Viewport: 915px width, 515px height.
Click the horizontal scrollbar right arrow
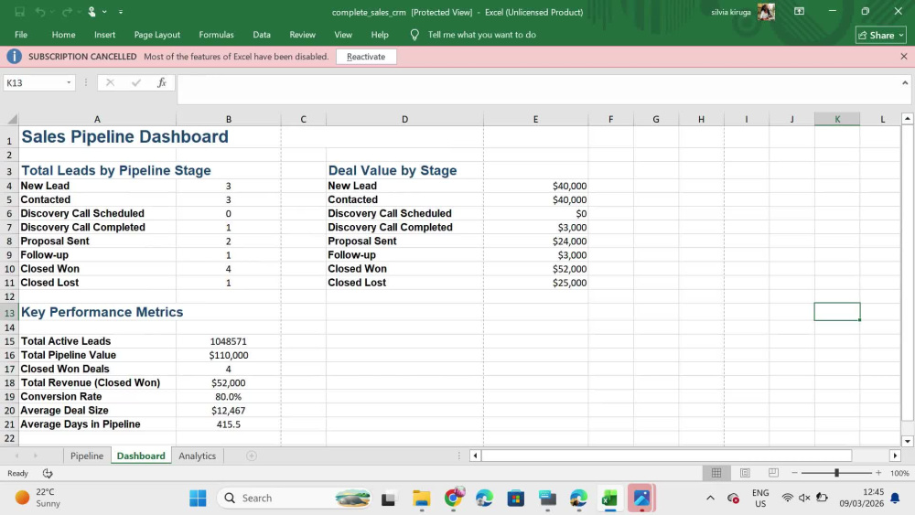pyautogui.click(x=895, y=456)
